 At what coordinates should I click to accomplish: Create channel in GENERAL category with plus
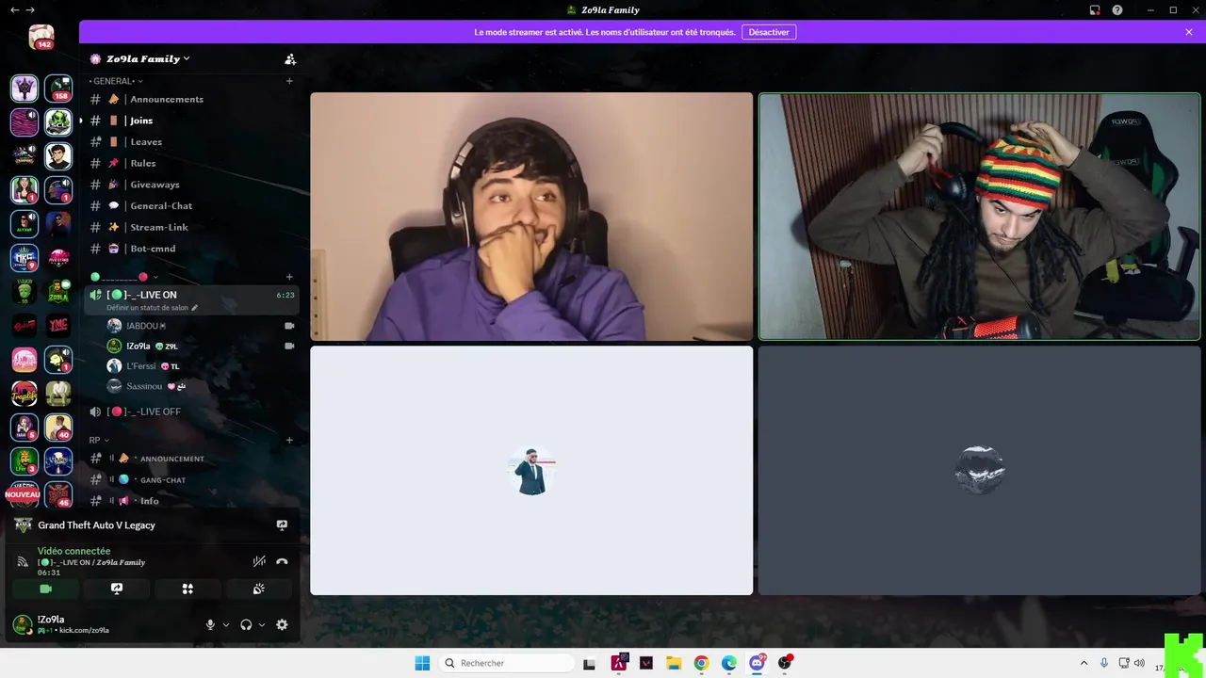[x=289, y=81]
